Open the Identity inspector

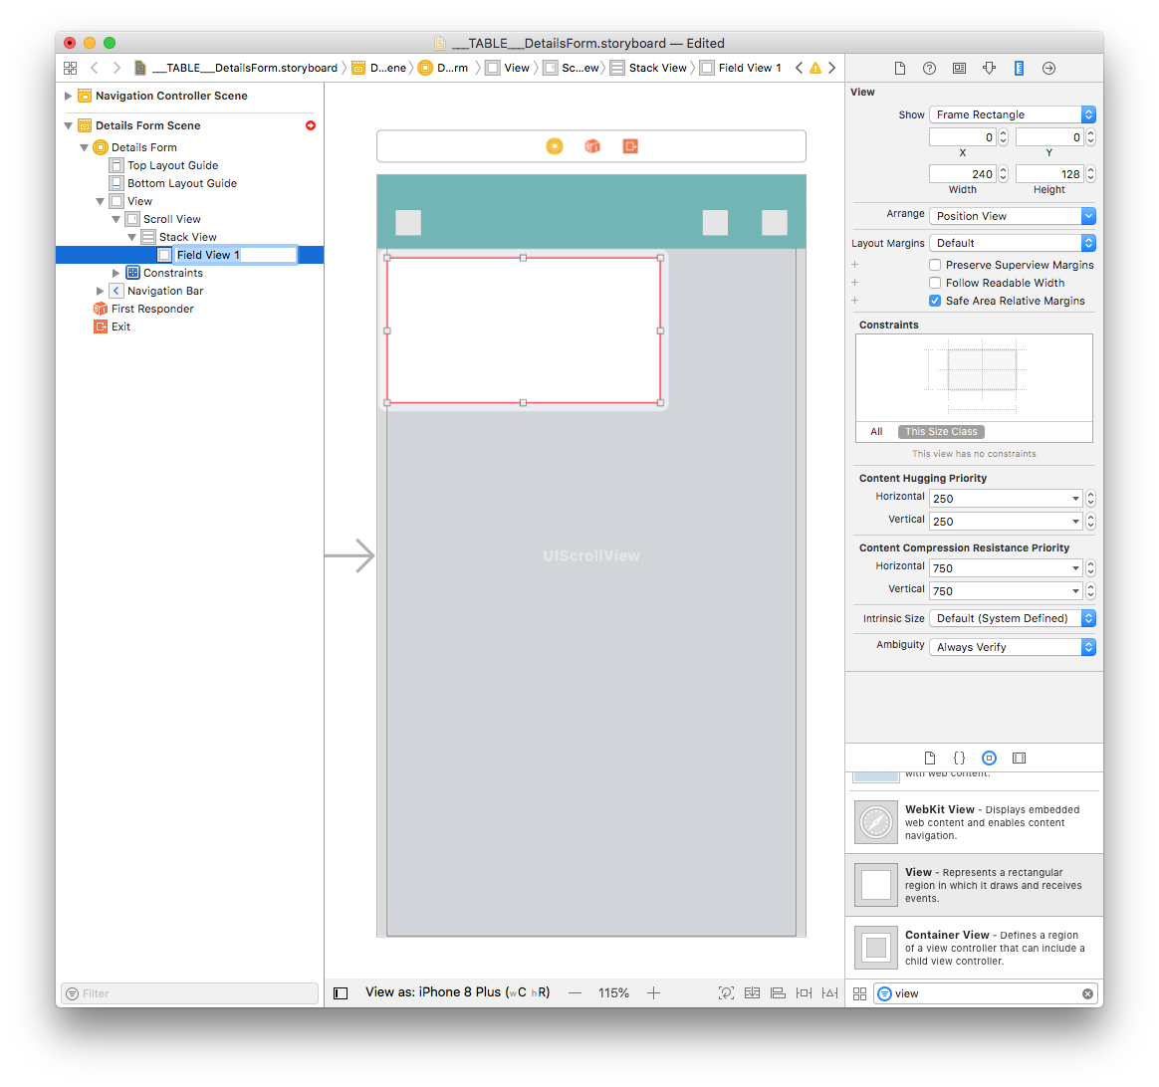pyautogui.click(x=959, y=68)
